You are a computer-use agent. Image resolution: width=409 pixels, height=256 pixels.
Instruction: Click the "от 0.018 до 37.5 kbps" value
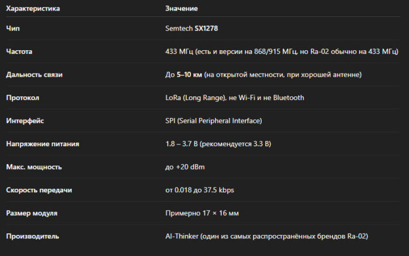[x=203, y=190]
